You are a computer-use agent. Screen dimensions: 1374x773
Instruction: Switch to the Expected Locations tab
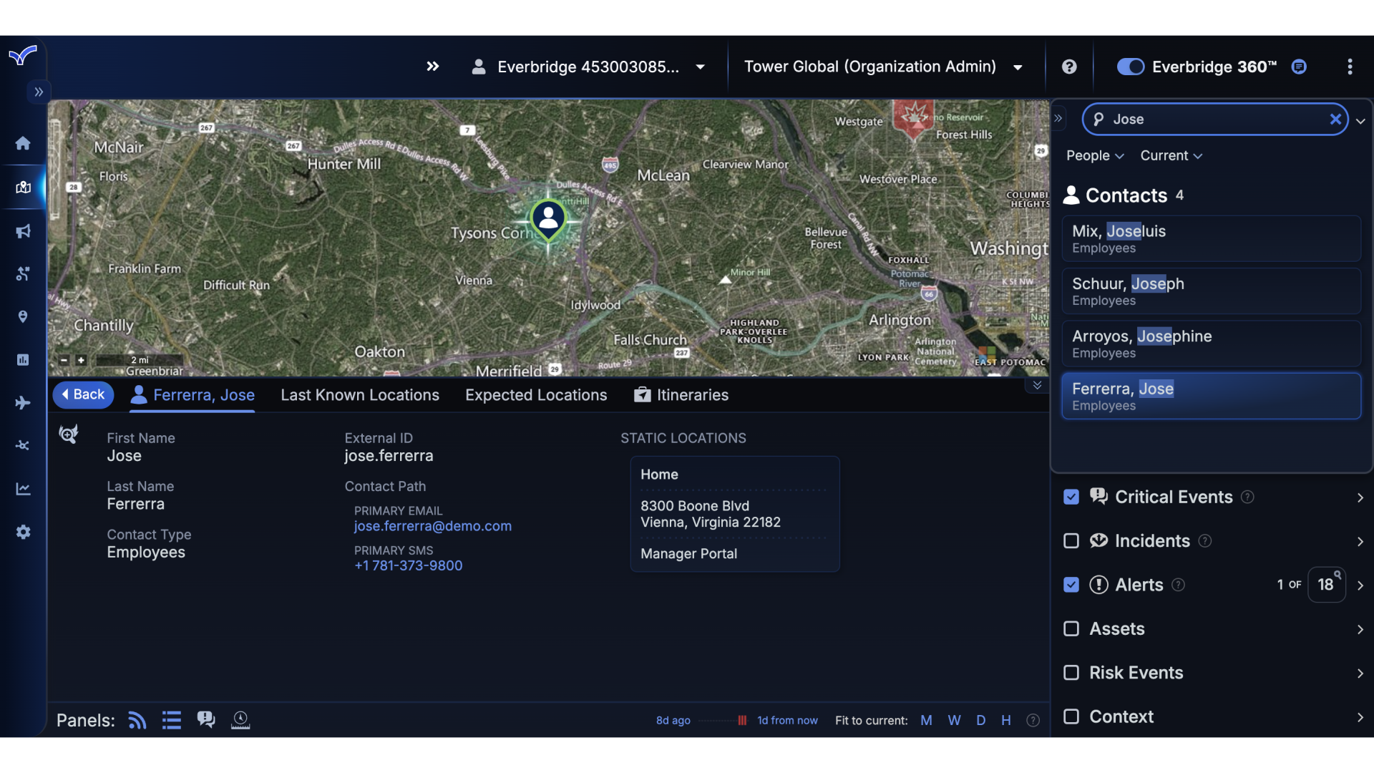click(x=536, y=394)
